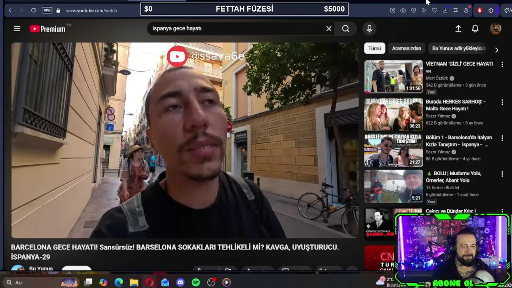Open thumbnail of Barselona İtalyan Kızla Tanıştım

pos(394,150)
